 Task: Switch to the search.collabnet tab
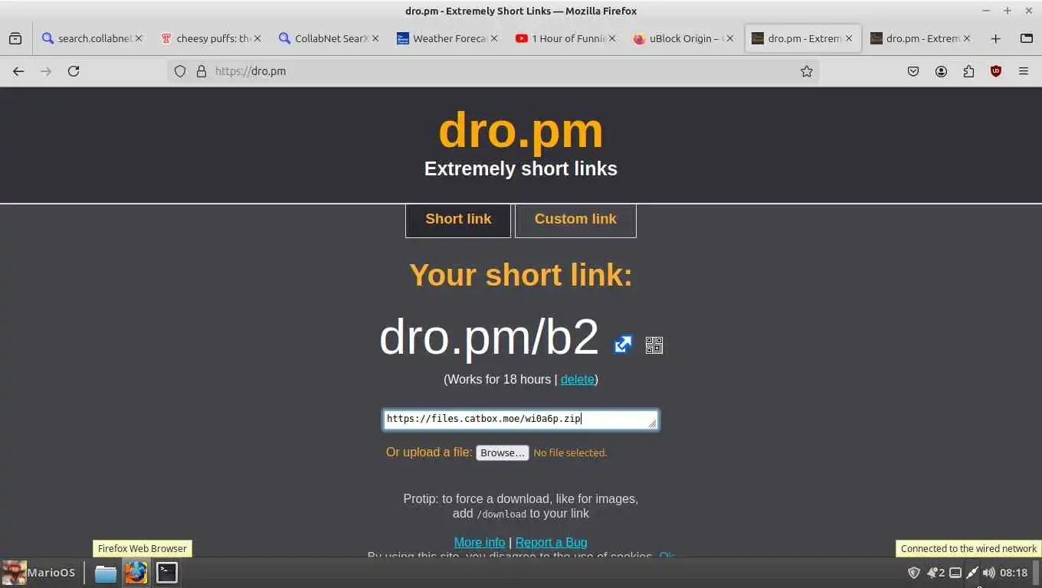pos(92,38)
